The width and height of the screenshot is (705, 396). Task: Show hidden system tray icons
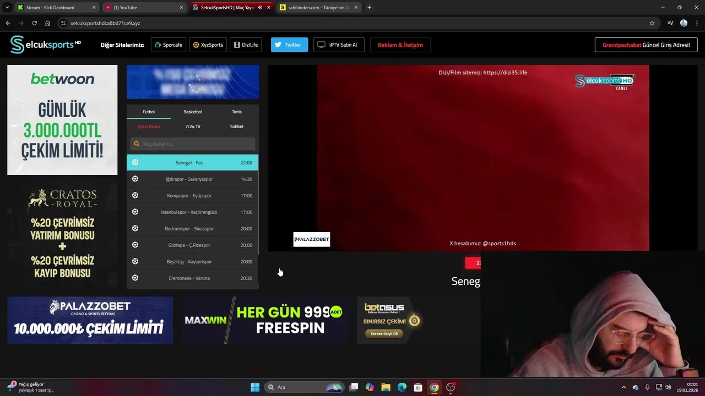point(623,387)
